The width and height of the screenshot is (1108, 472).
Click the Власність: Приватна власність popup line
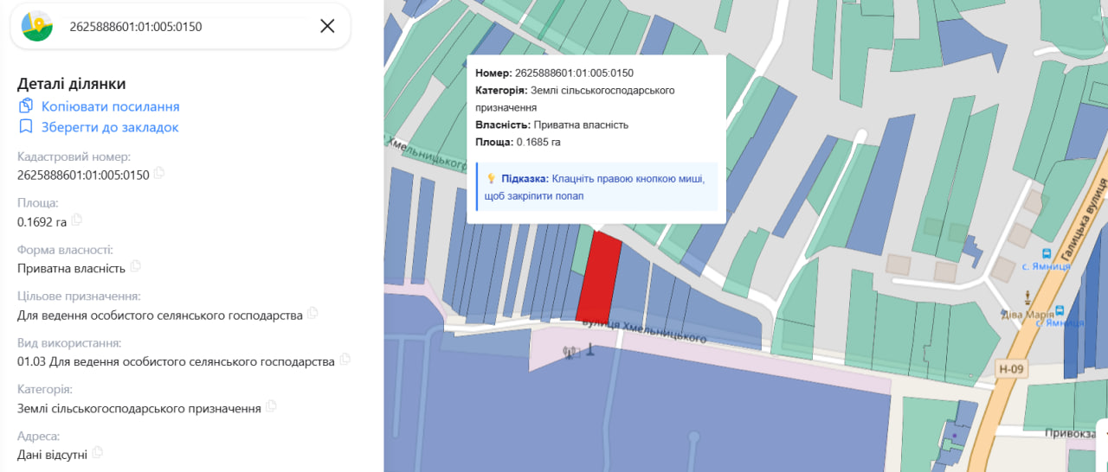551,124
